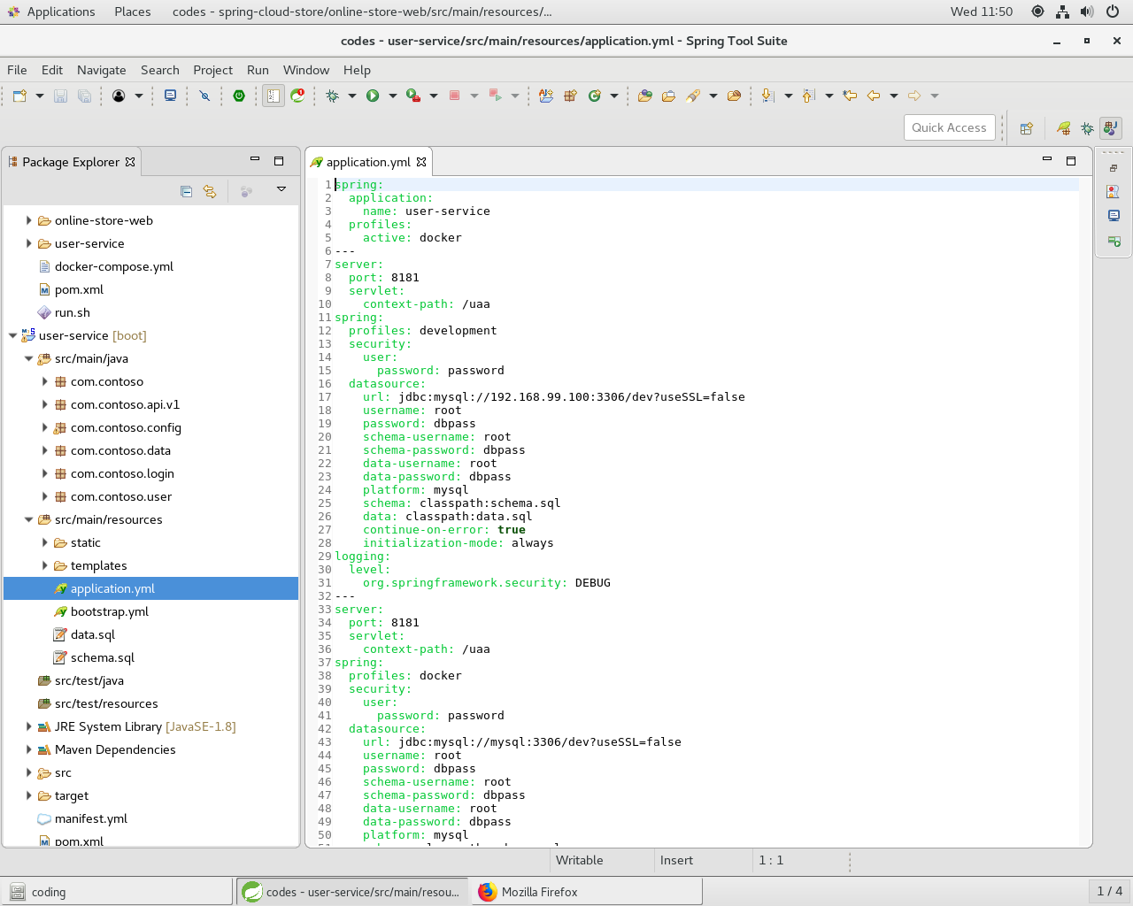This screenshot has width=1133, height=906.
Task: Click the yellow Back navigation arrow
Action: coord(874,96)
